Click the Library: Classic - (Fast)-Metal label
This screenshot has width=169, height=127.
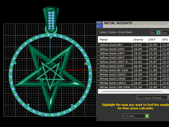click(x=116, y=32)
